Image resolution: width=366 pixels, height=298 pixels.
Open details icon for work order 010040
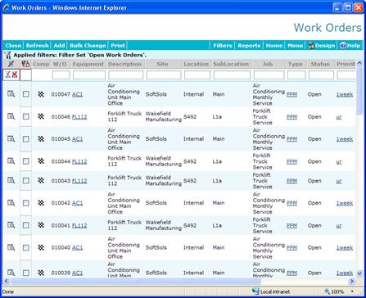tap(11, 247)
